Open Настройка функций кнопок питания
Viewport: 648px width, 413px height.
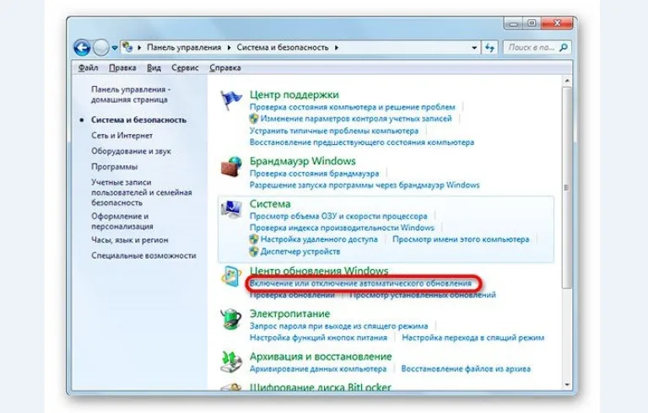(x=318, y=338)
